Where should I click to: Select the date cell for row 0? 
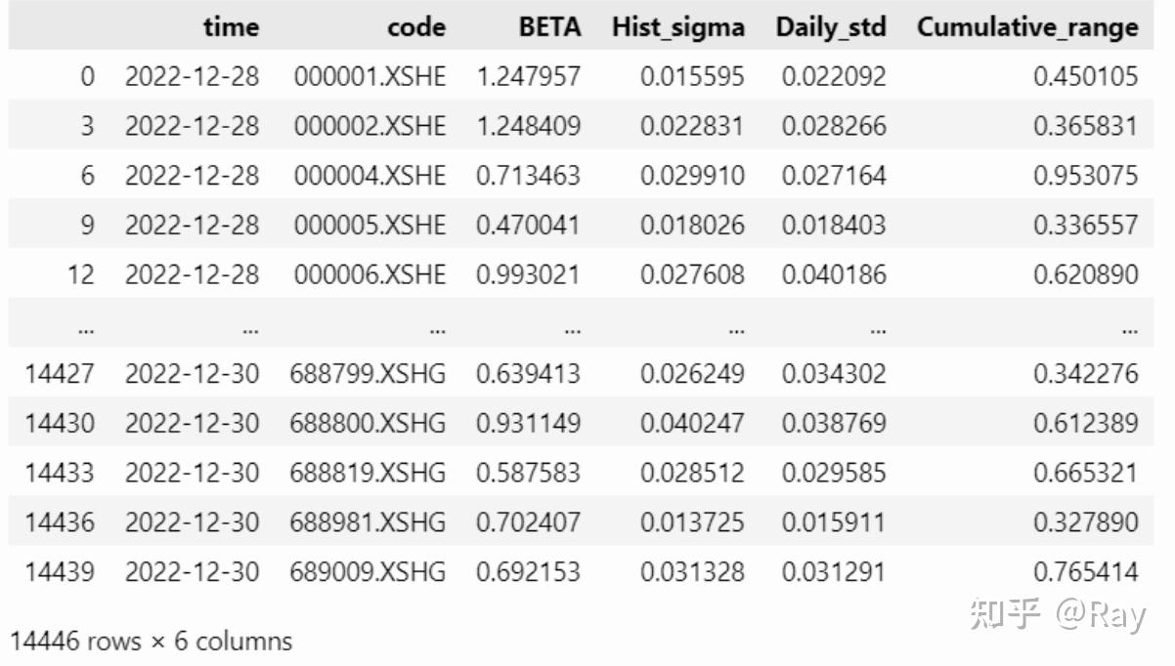point(192,76)
